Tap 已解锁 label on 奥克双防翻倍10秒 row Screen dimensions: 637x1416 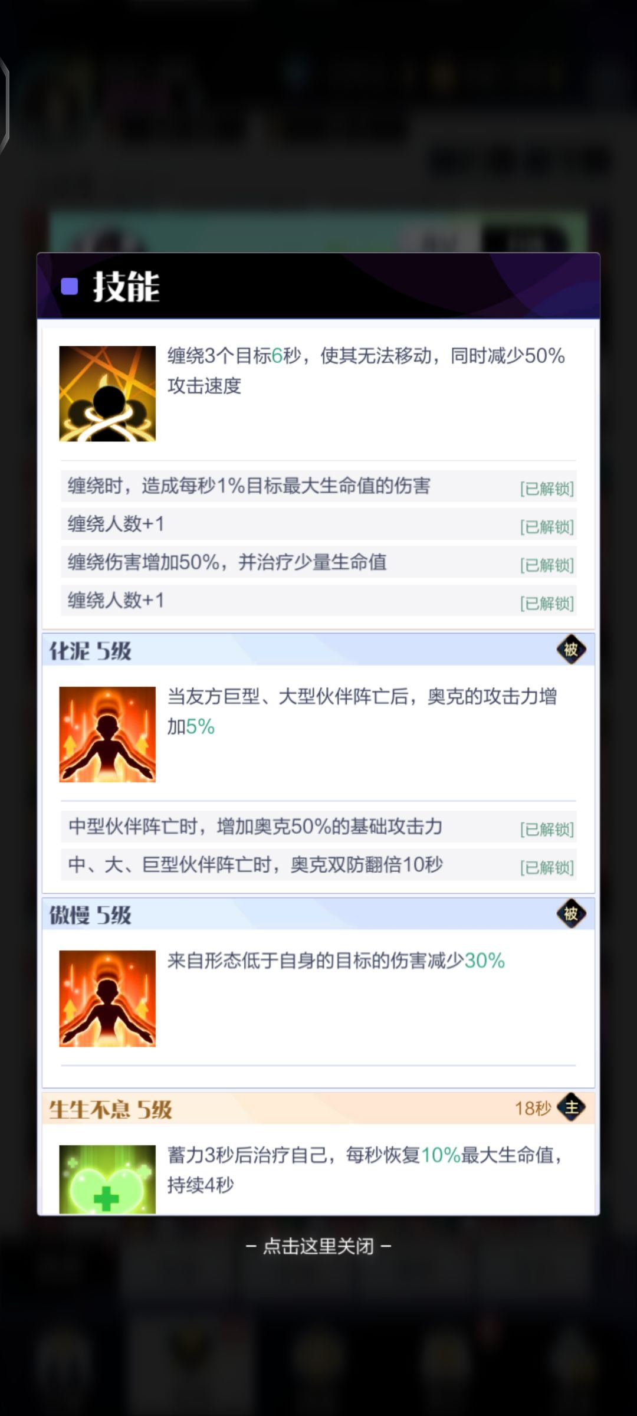click(547, 867)
